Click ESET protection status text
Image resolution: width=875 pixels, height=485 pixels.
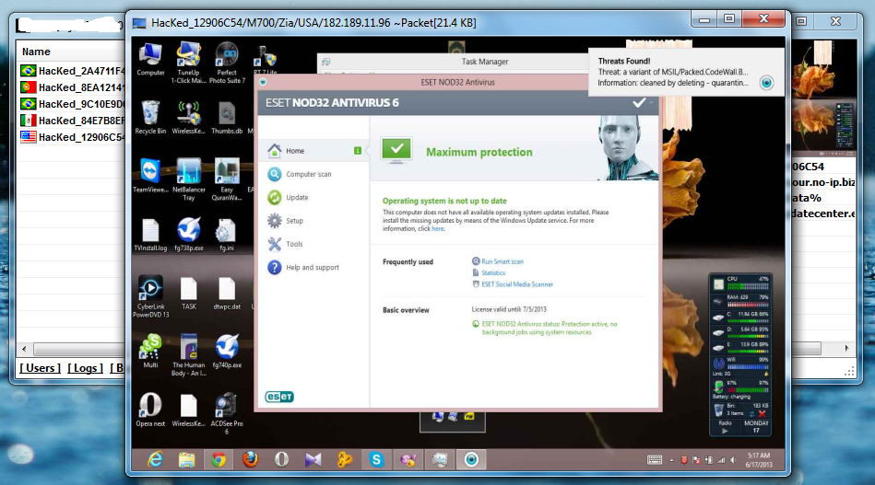click(550, 328)
